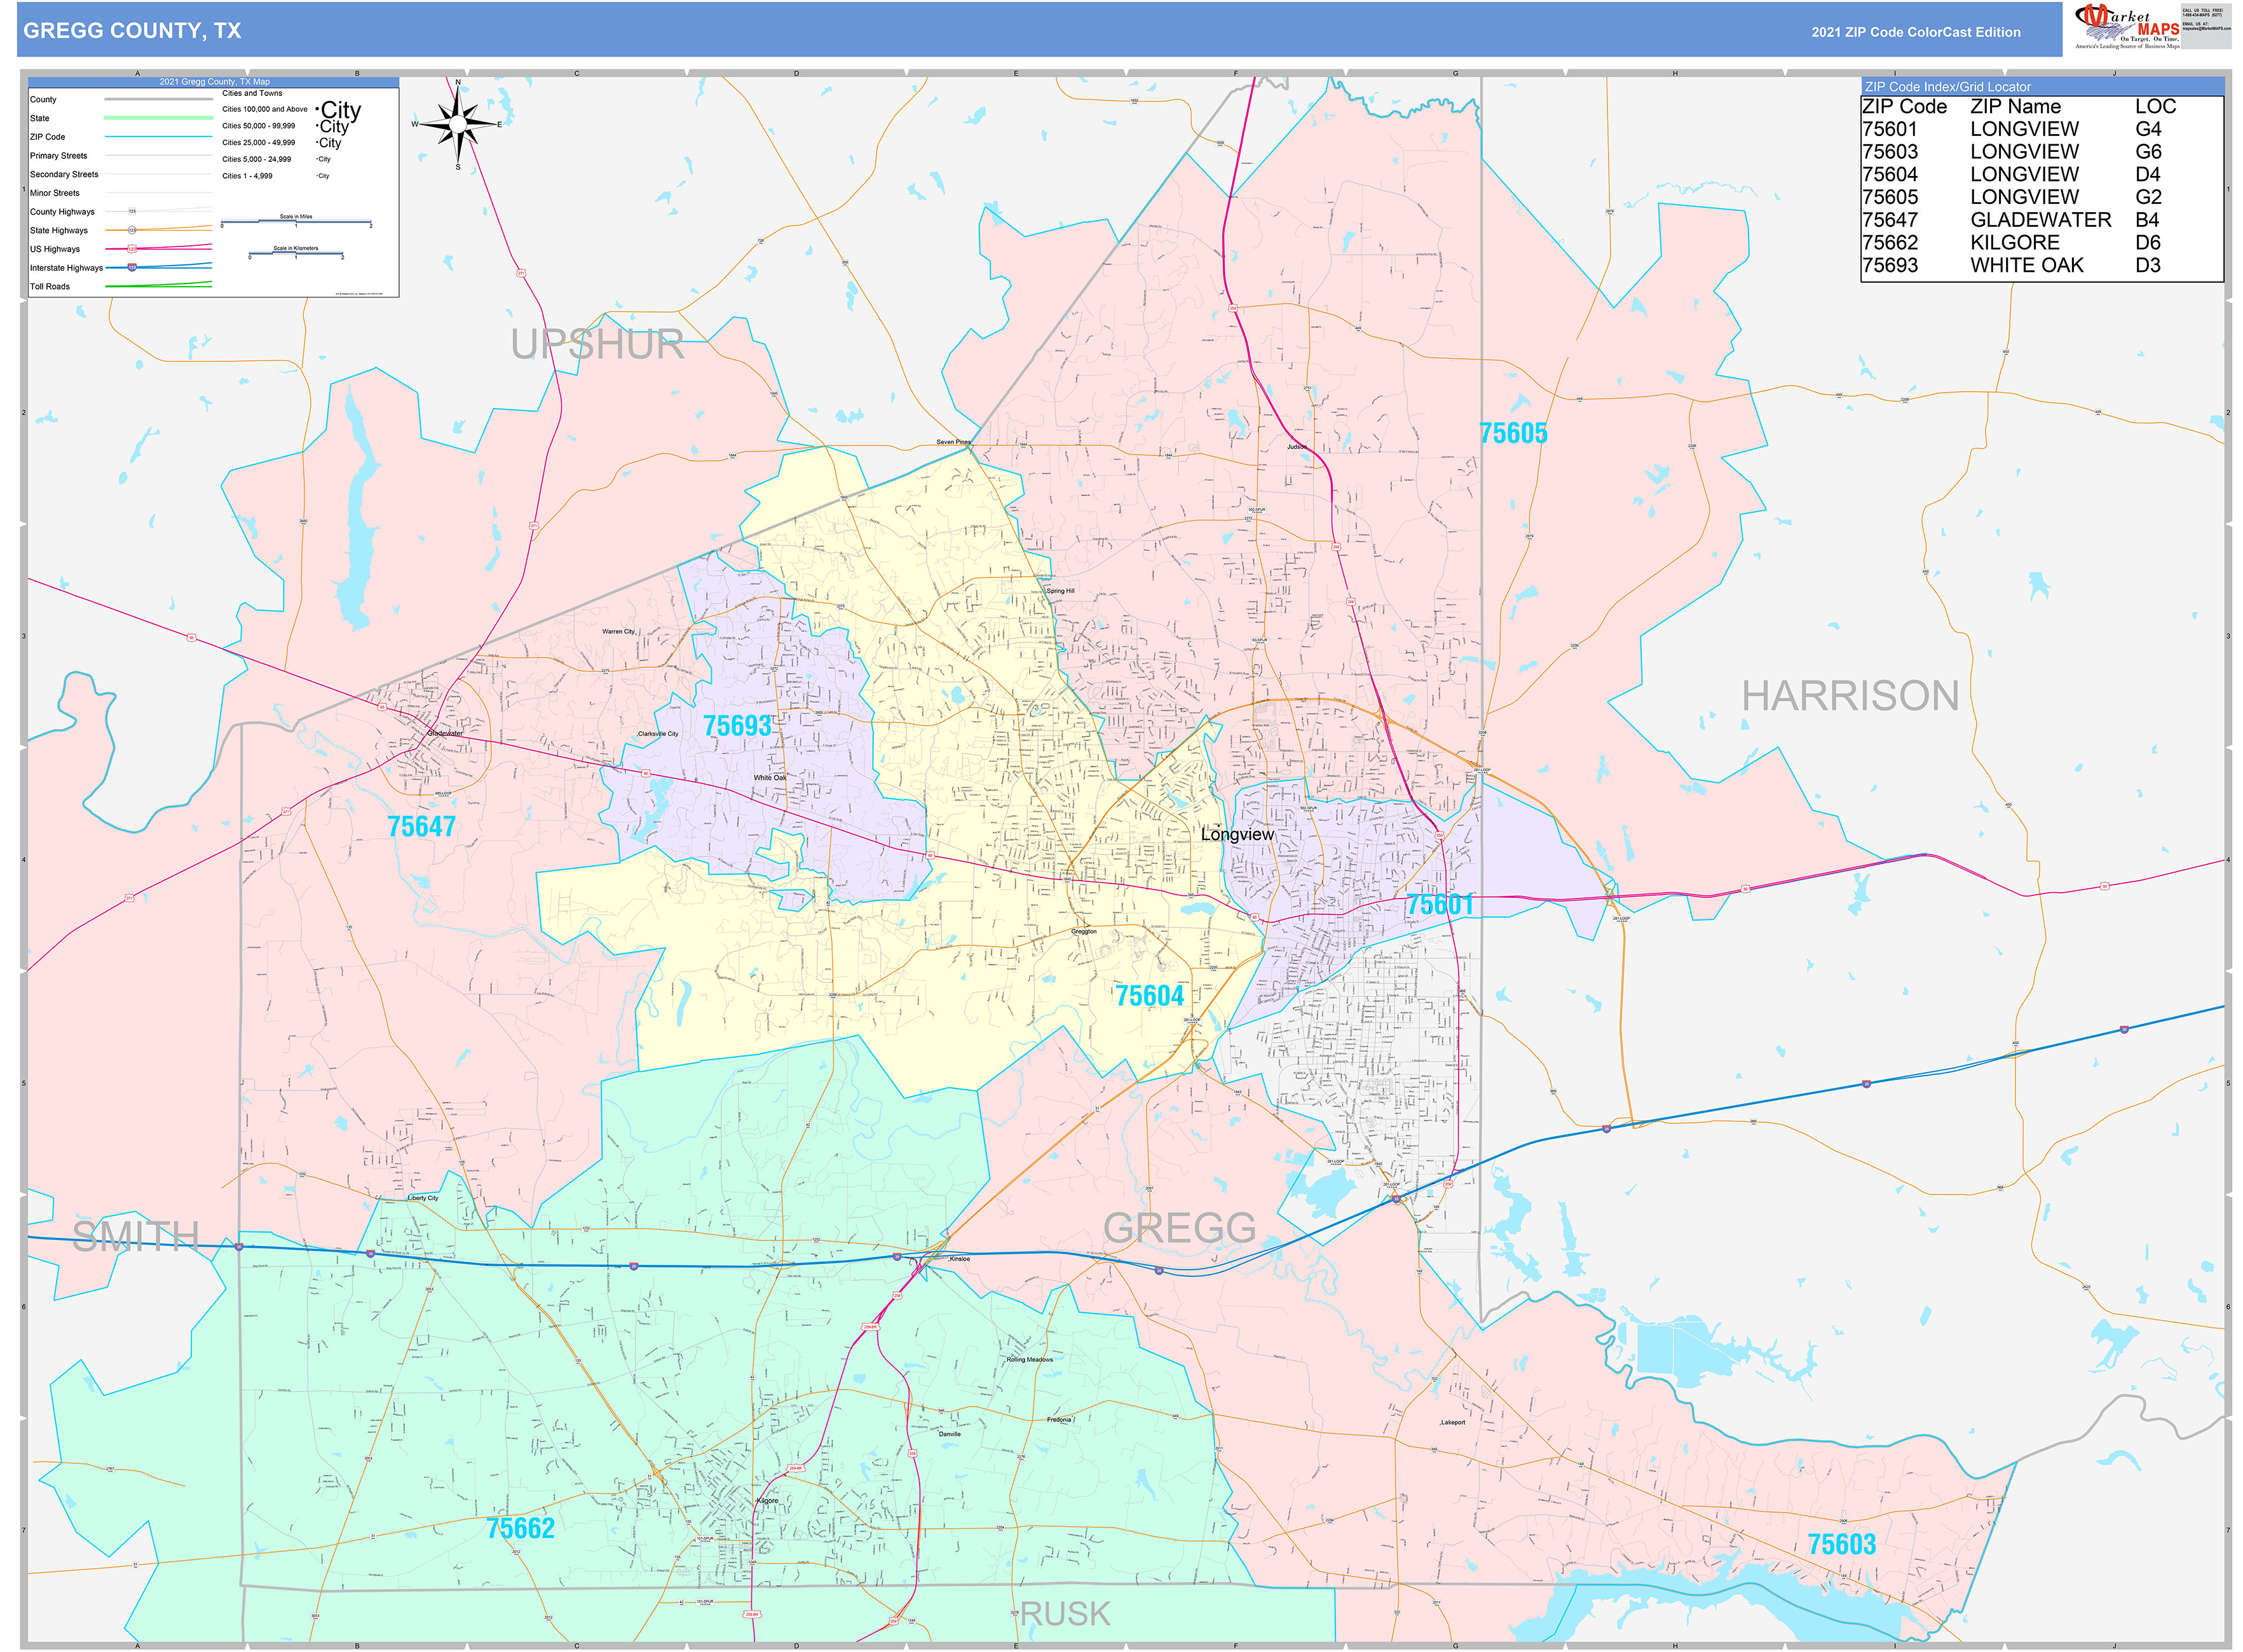Click "State Highways" in the legend
2243x1652 pixels.
click(x=59, y=230)
